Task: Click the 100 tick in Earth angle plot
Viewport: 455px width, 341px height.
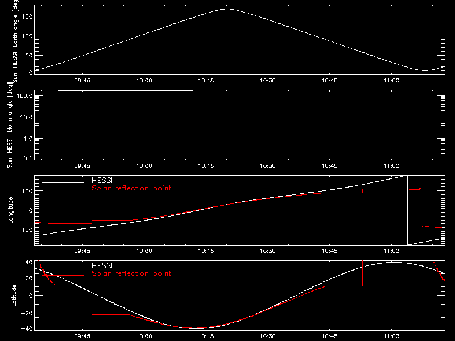Action: point(27,36)
